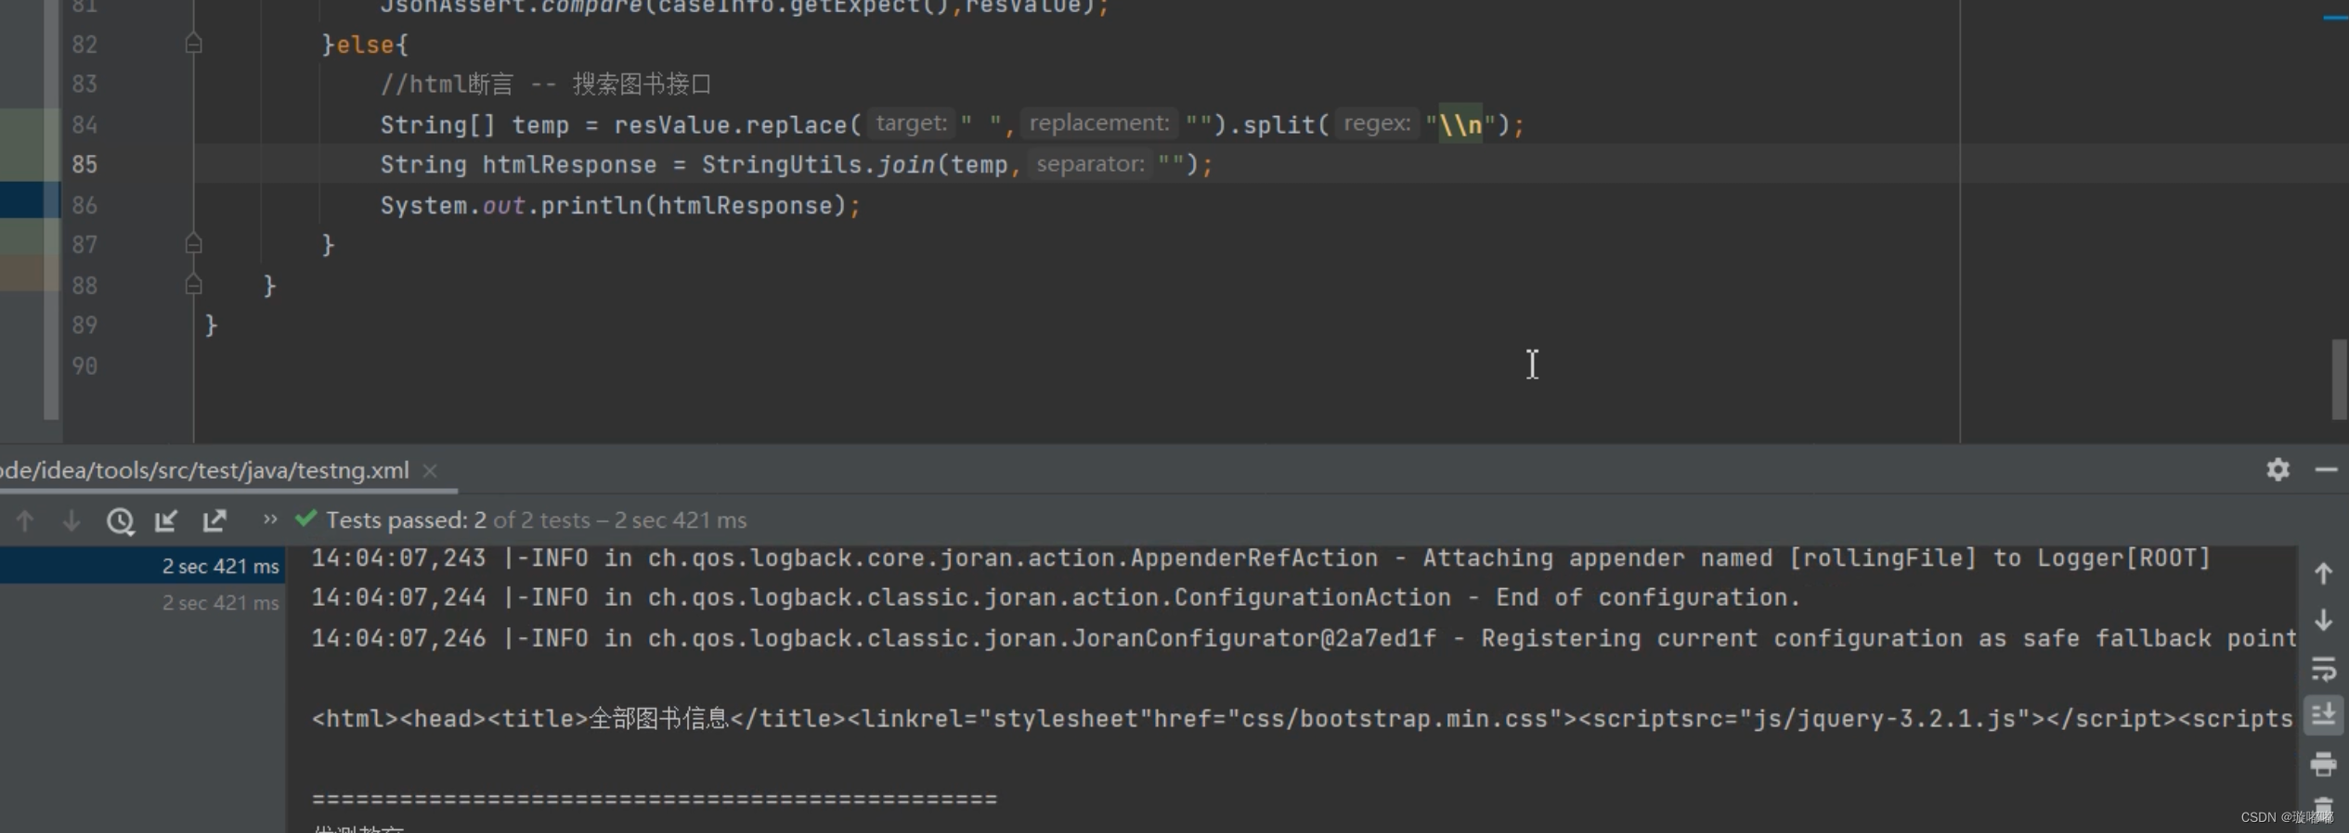Select second test result row in tree
2349x833 pixels.
[x=142, y=603]
